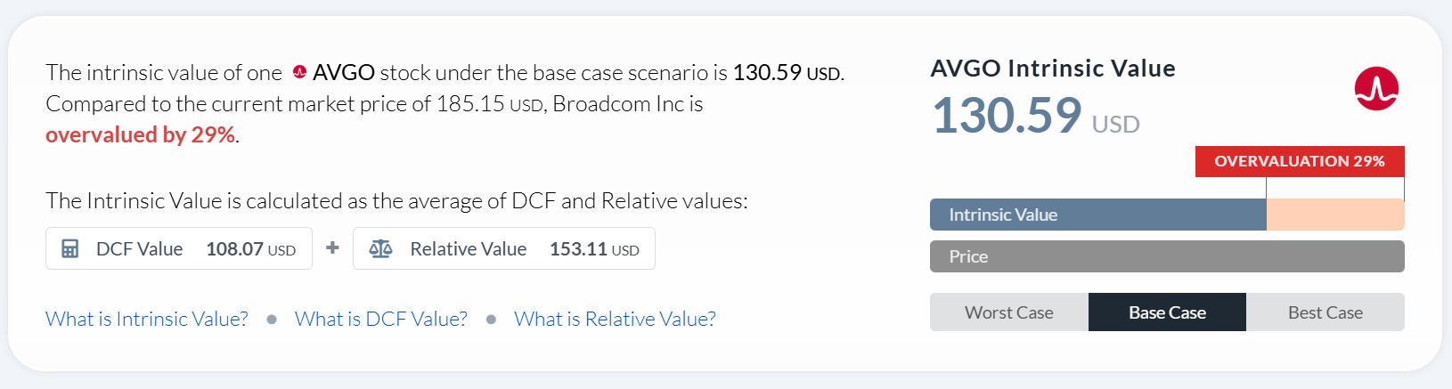
Task: Click the DCF Value 108.07 USD box
Action: (179, 248)
